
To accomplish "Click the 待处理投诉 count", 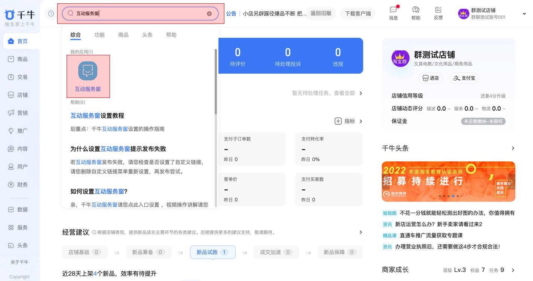I will 288,52.
